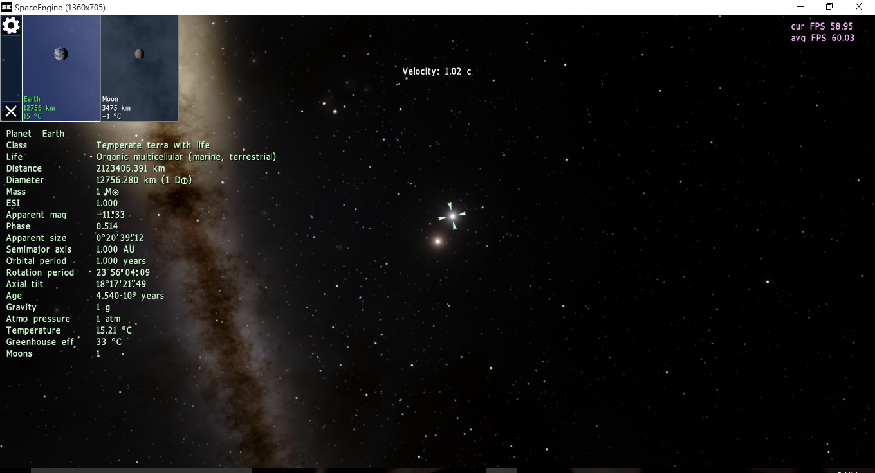The height and width of the screenshot is (473, 875).
Task: Click the 'avg FPS 60.03' counter
Action: click(x=822, y=38)
